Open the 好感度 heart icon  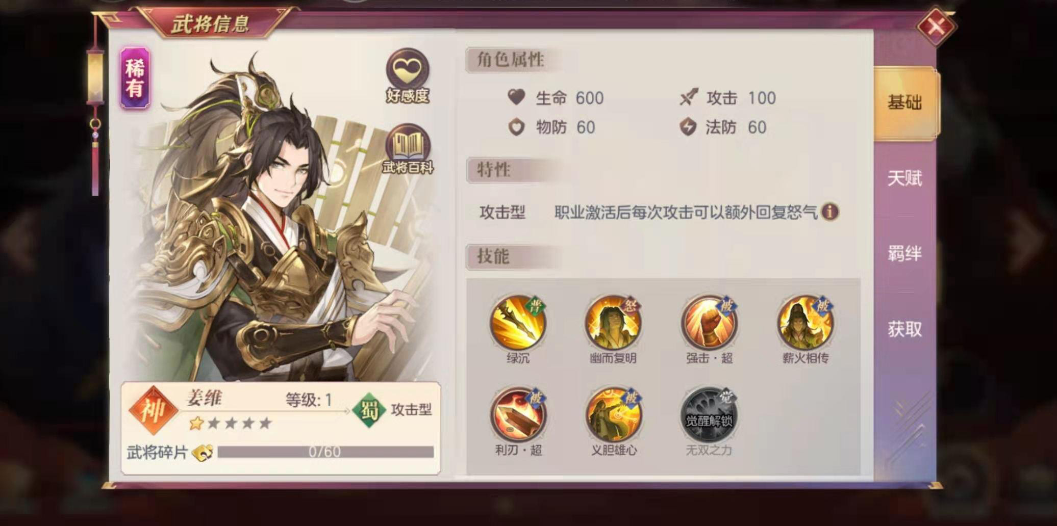tap(407, 69)
